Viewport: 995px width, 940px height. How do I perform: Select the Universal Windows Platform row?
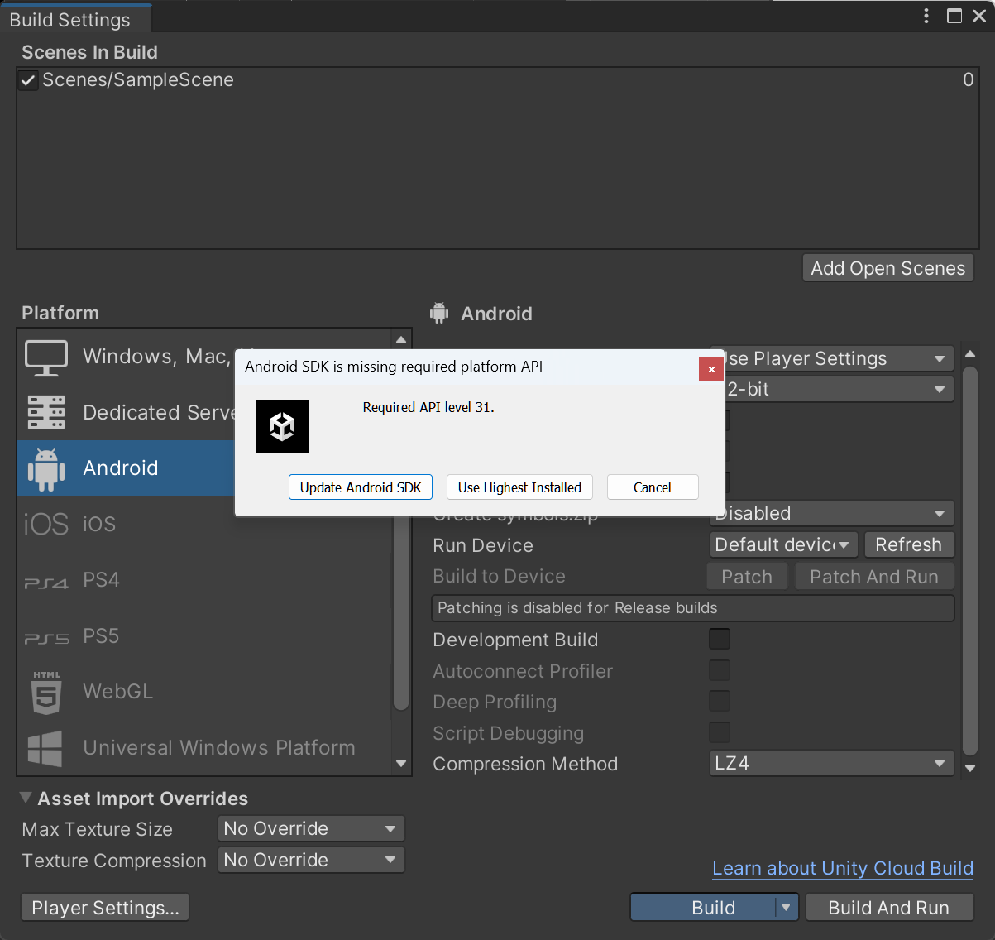[x=204, y=748]
